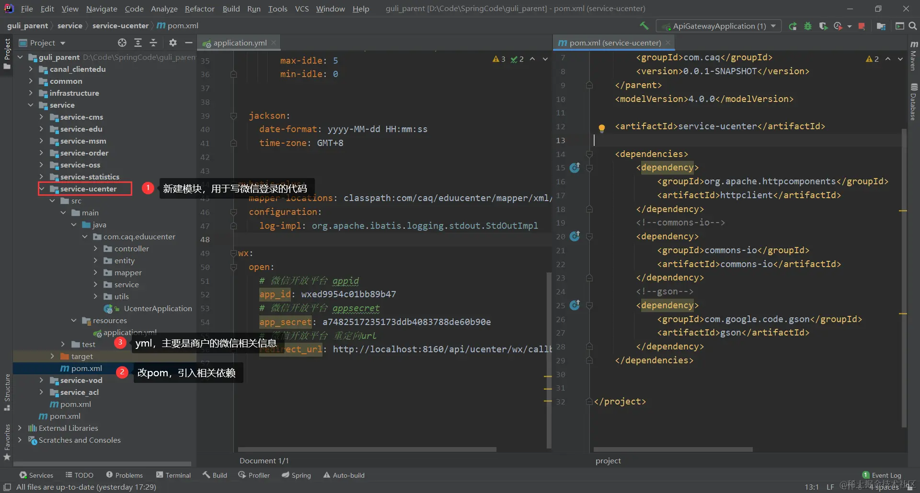The height and width of the screenshot is (493, 920).
Task: Expand the service-vod module node
Action: pyautogui.click(x=41, y=380)
